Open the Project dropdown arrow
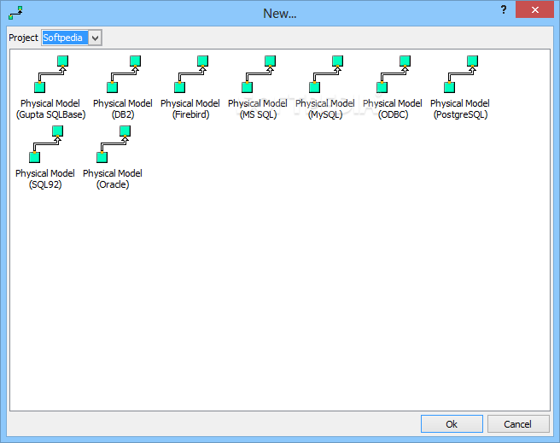 (95, 38)
